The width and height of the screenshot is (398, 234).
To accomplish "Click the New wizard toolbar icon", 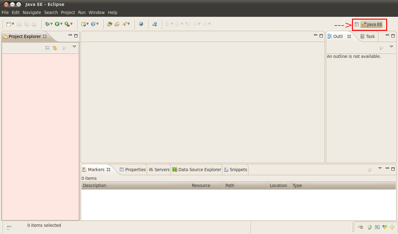I will tap(9, 24).
